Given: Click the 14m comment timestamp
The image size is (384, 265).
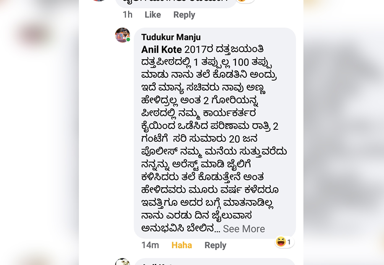Looking at the screenshot, I should click(150, 245).
